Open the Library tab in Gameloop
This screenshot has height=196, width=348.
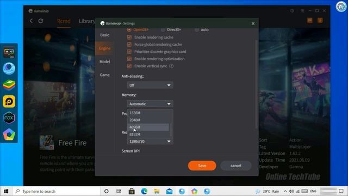[x=87, y=21]
